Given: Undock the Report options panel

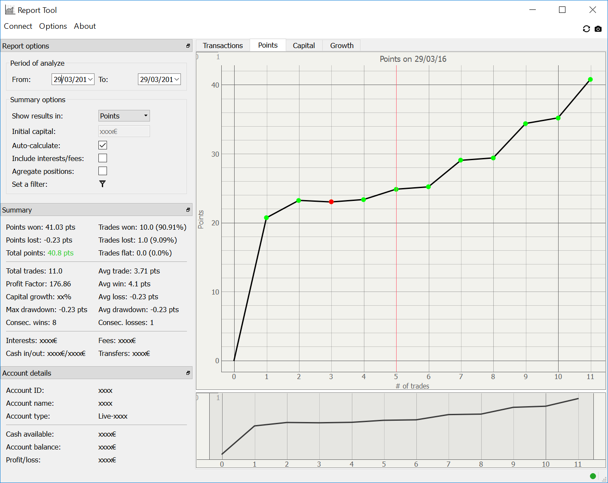Looking at the screenshot, I should point(188,46).
